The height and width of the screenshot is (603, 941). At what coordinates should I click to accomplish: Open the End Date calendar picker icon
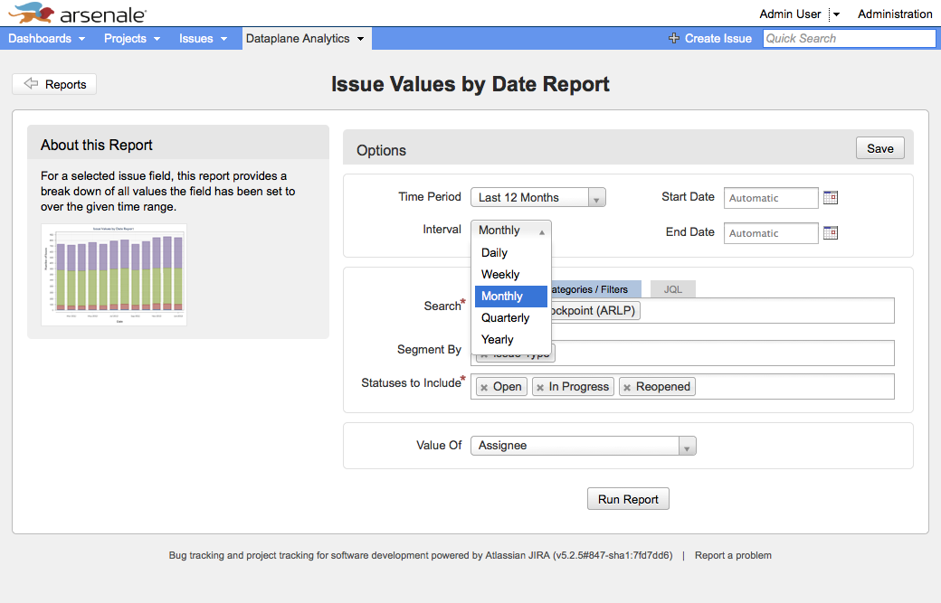[x=831, y=232]
